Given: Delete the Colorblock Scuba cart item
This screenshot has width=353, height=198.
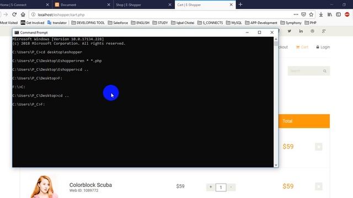Looking at the screenshot, I should point(319,186).
